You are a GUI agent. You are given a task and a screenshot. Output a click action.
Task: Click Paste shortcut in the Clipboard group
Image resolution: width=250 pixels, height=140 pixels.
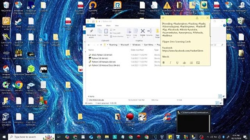[x=117, y=37]
